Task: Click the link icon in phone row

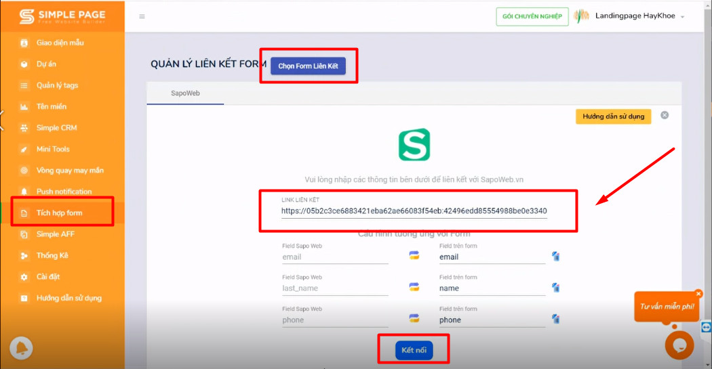Action: pos(414,318)
